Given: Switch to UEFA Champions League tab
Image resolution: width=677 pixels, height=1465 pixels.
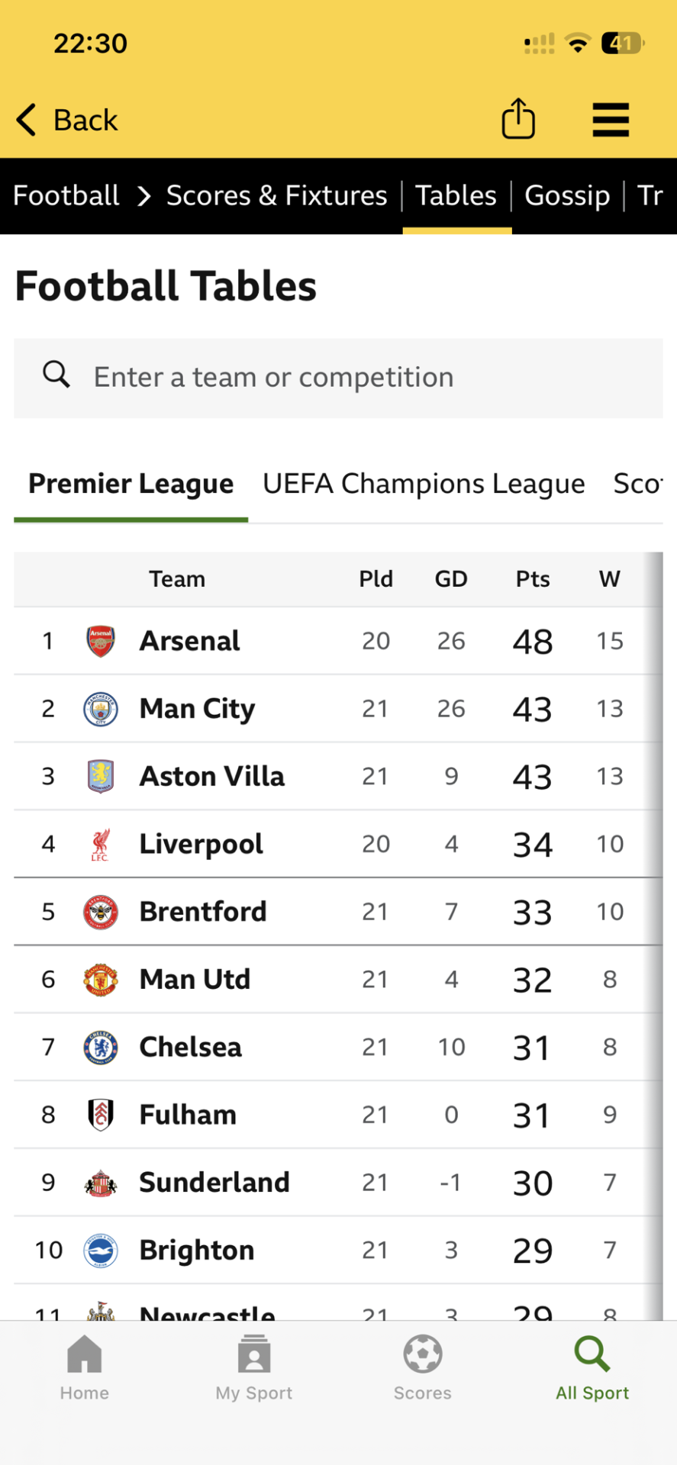Looking at the screenshot, I should point(424,484).
